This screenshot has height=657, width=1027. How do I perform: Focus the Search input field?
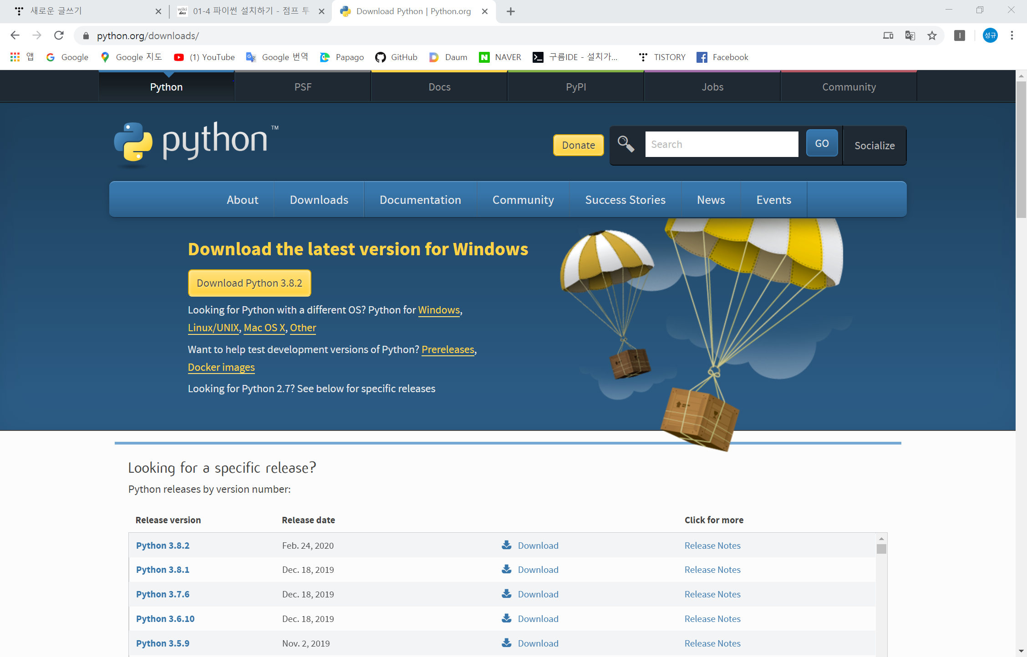click(x=721, y=144)
